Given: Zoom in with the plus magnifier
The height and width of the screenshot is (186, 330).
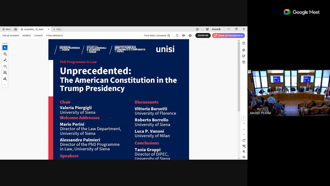Looking at the screenshot, I should pyautogui.click(x=244, y=152).
